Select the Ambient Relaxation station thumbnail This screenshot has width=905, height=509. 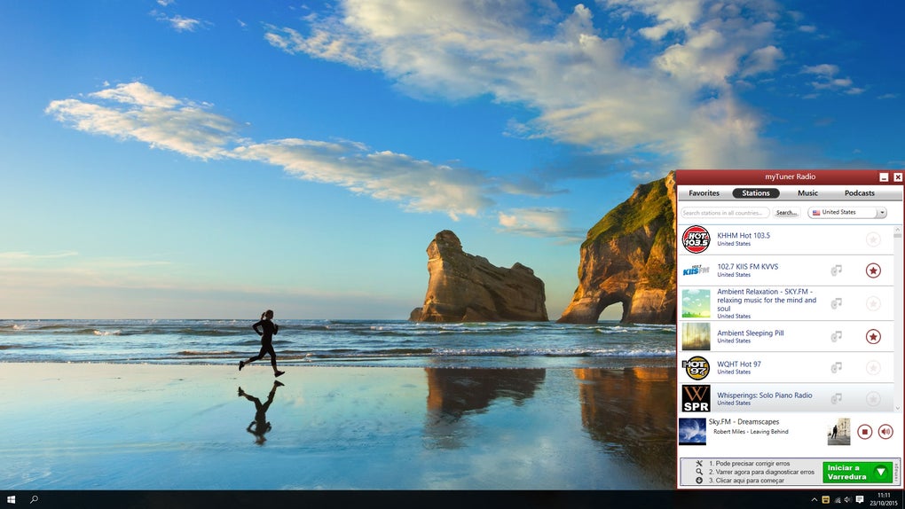696,303
